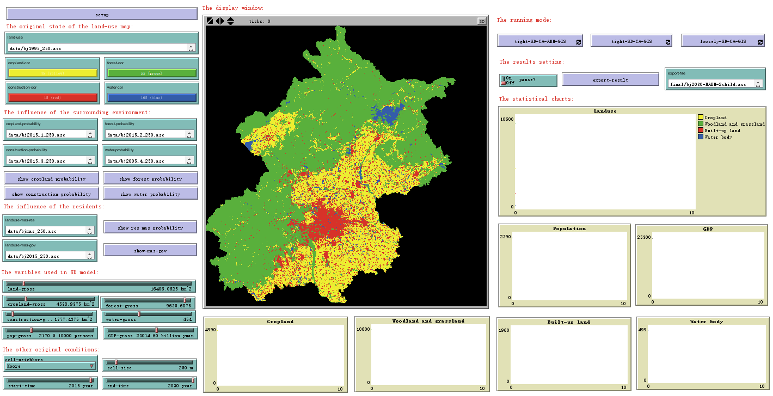Click the export-result button
The height and width of the screenshot is (396, 773).
610,80
